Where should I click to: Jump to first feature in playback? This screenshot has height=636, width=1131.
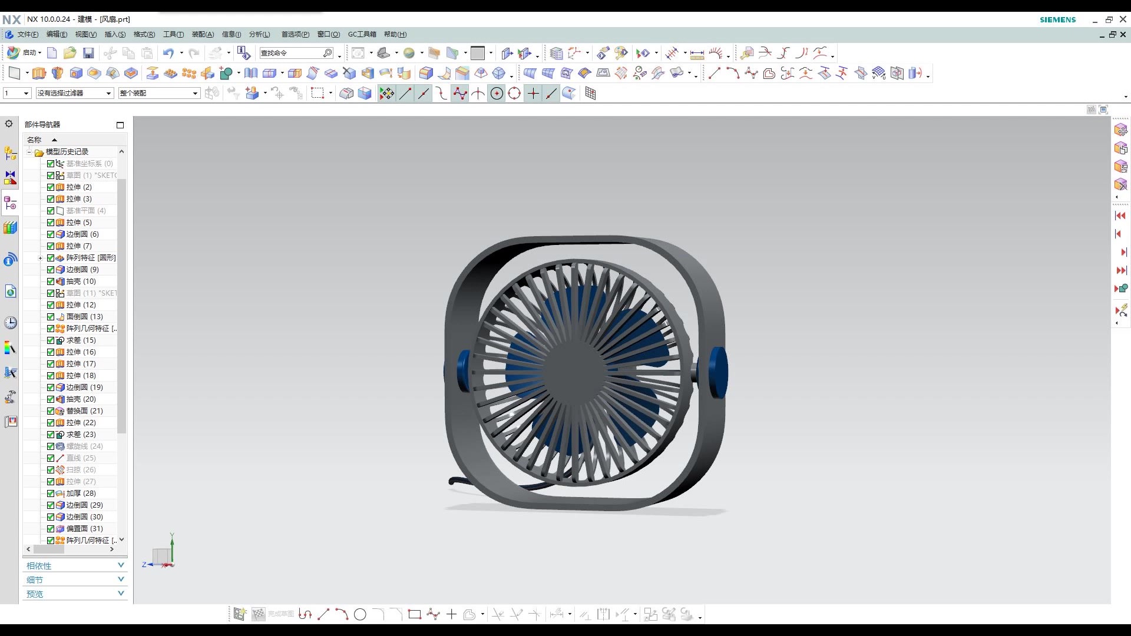click(1120, 216)
